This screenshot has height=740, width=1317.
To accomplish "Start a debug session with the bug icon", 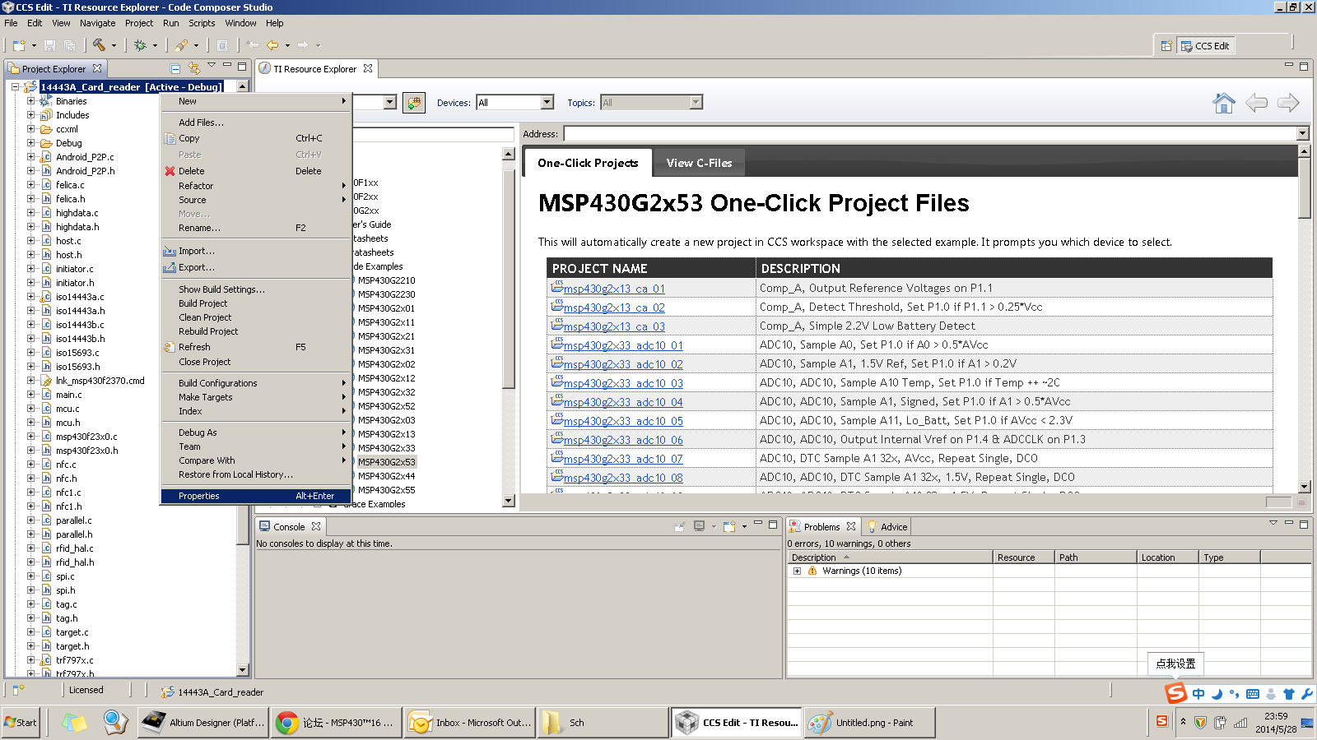I will pos(140,46).
